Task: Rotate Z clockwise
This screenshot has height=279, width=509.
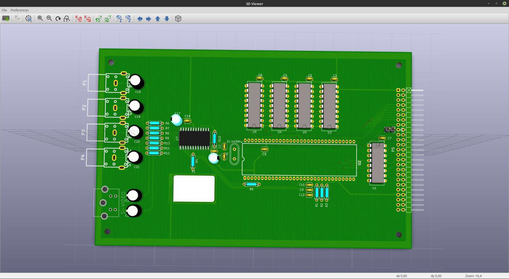Action: 119,18
